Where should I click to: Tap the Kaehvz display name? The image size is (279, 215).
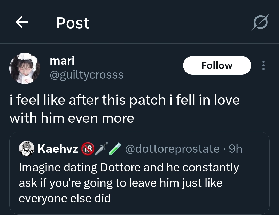[x=58, y=149]
